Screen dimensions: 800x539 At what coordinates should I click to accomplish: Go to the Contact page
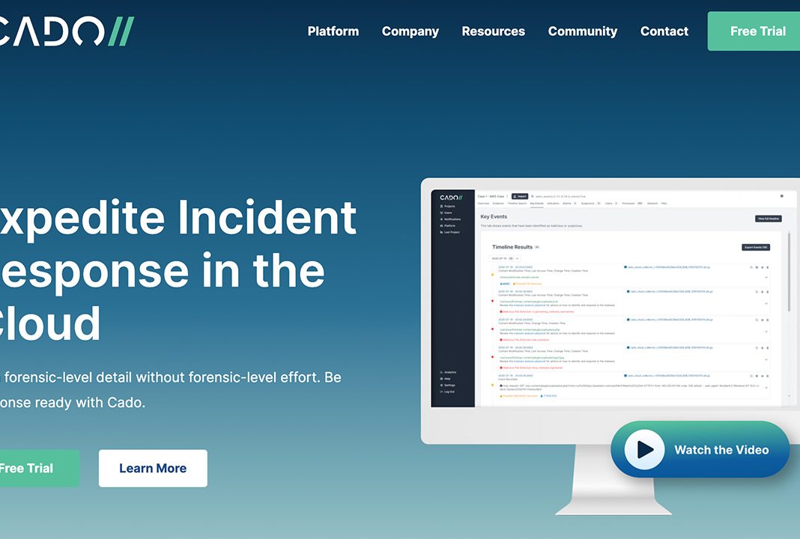[664, 31]
